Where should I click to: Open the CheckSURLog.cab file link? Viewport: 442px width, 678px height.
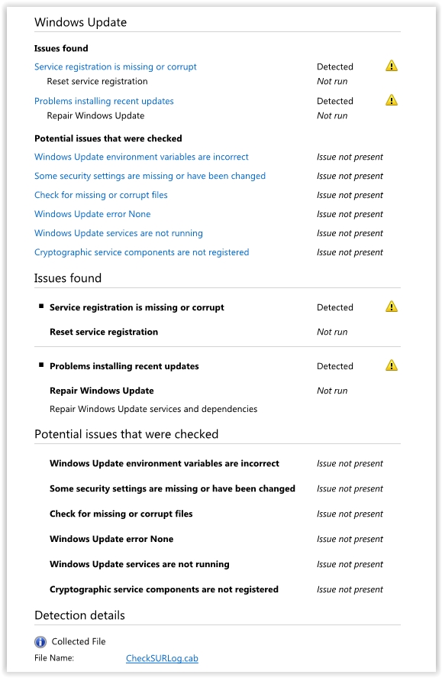pyautogui.click(x=163, y=658)
